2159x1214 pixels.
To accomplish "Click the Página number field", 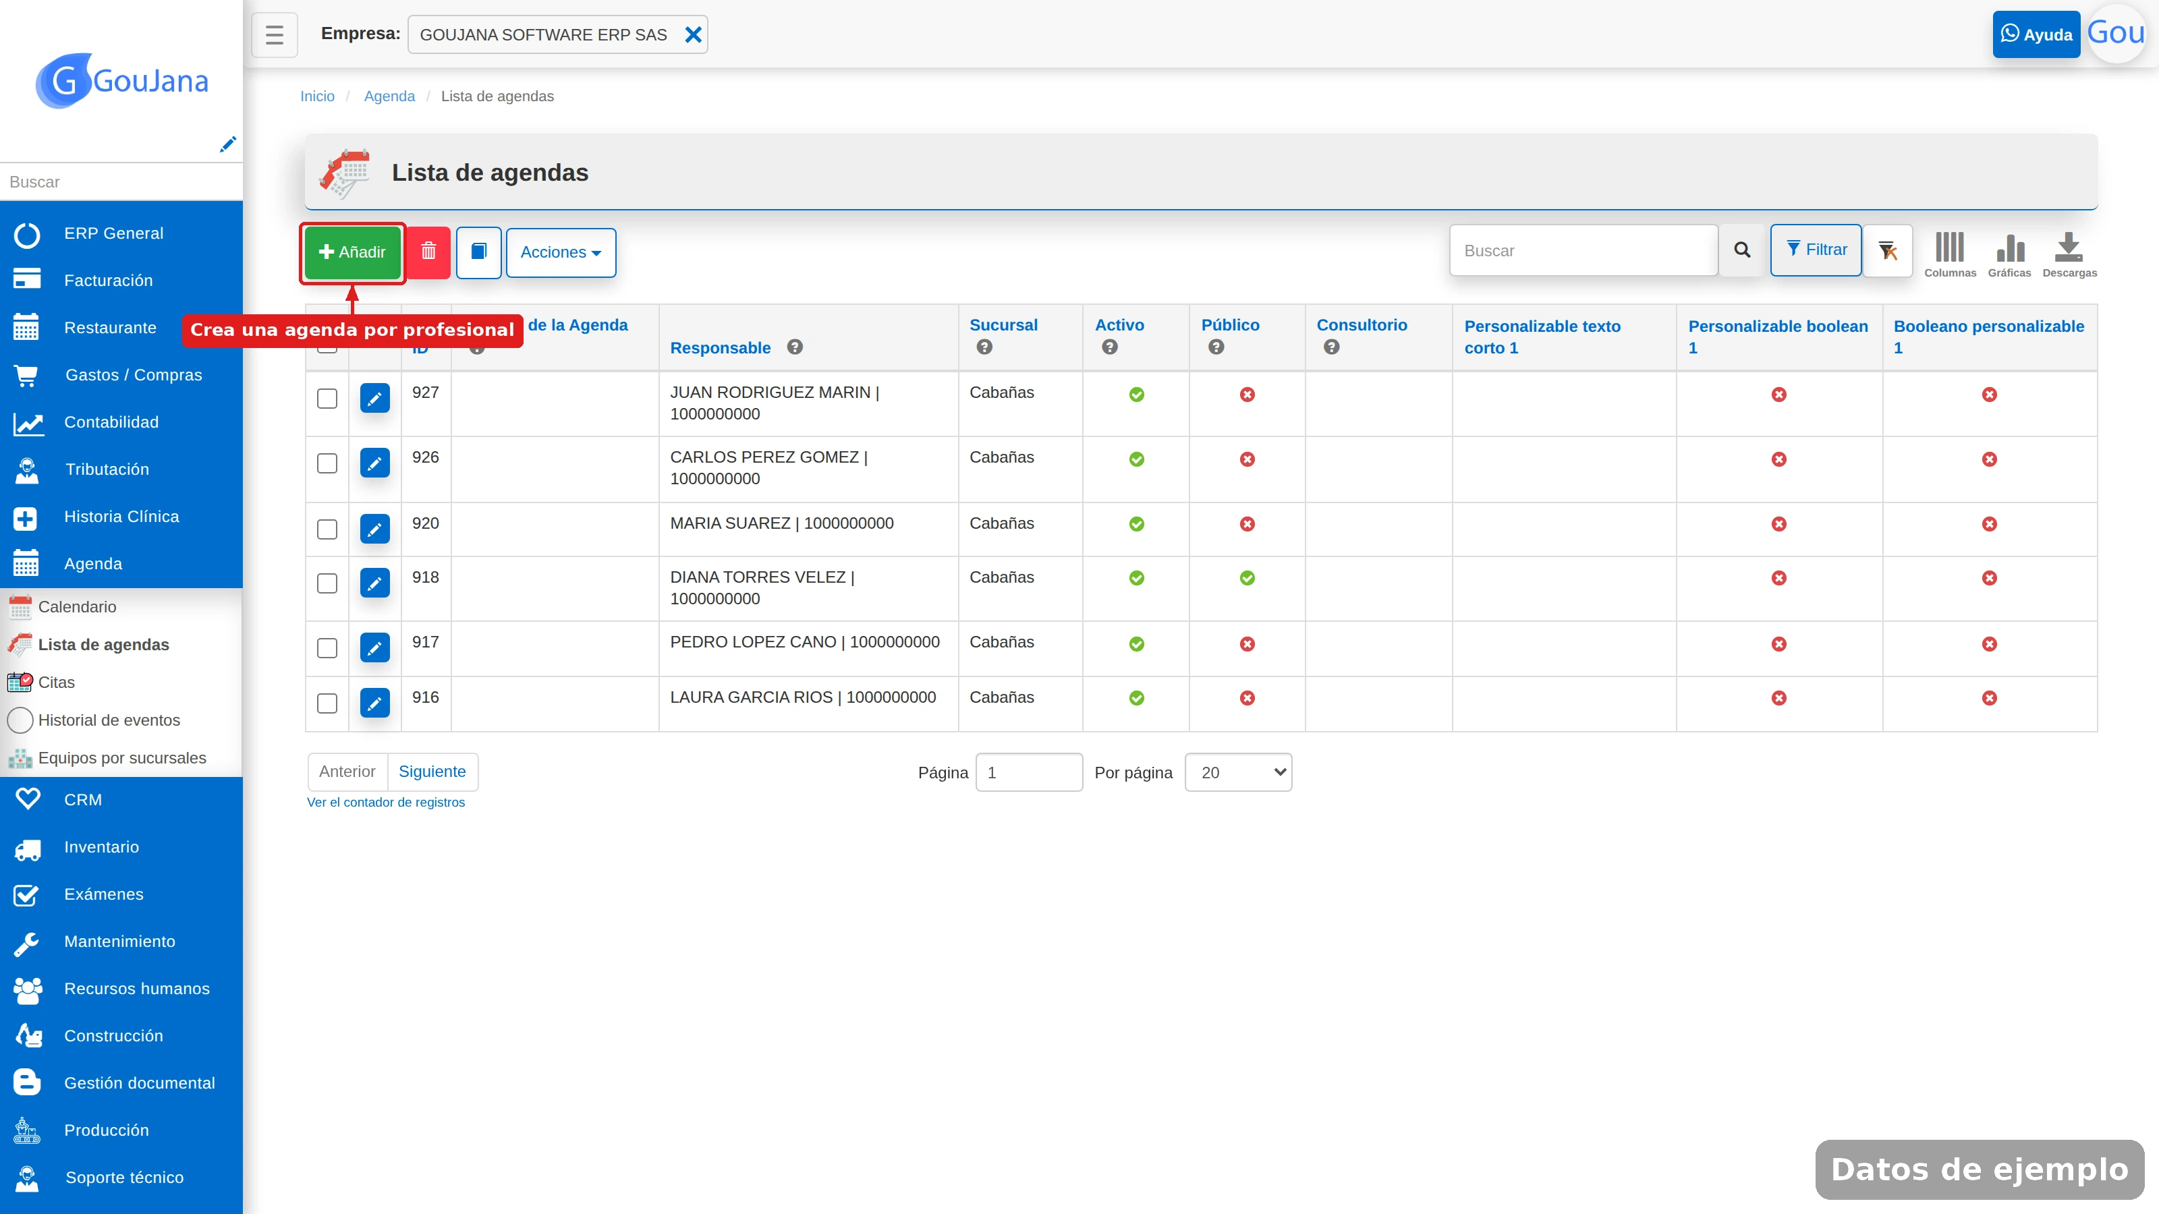I will [x=1029, y=772].
